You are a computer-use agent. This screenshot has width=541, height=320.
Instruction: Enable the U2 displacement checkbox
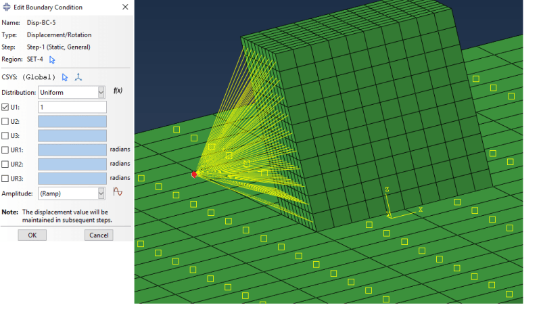click(x=5, y=122)
